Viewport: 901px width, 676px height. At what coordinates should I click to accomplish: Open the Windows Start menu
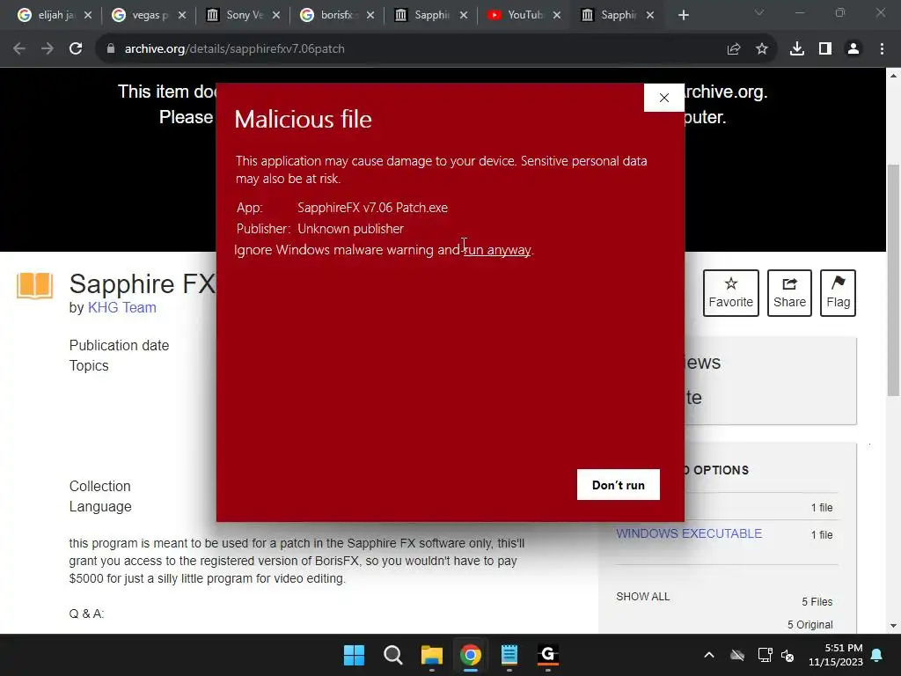354,655
